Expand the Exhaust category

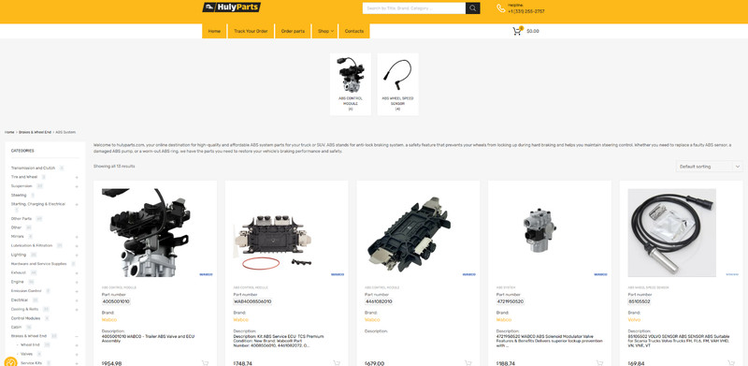(77, 273)
